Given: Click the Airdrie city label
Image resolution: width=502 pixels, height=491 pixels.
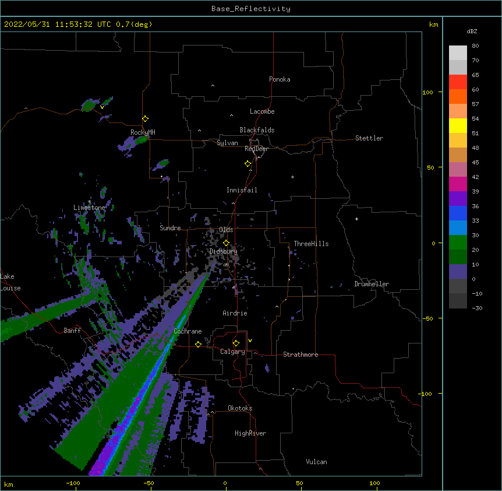Looking at the screenshot, I should click(235, 313).
